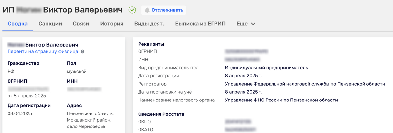Click the registrar name in the Регистратор row
Screen dimensions: 393x133
(x=305, y=84)
